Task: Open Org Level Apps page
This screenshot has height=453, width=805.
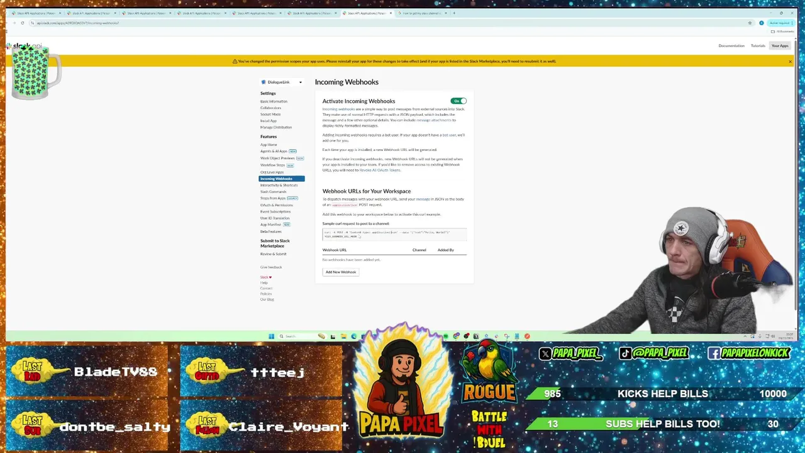Action: point(272,172)
